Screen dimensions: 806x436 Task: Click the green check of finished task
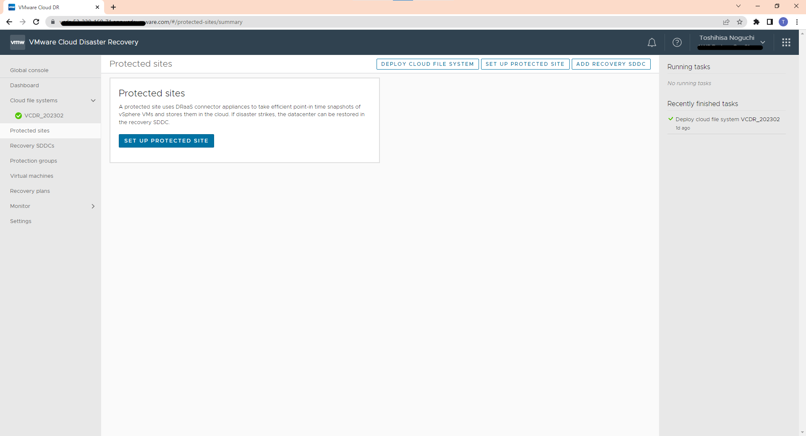pyautogui.click(x=671, y=119)
